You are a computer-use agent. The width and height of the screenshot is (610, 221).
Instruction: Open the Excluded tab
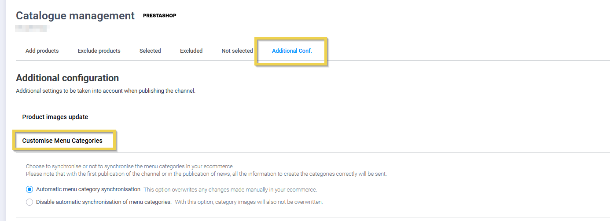point(191,51)
